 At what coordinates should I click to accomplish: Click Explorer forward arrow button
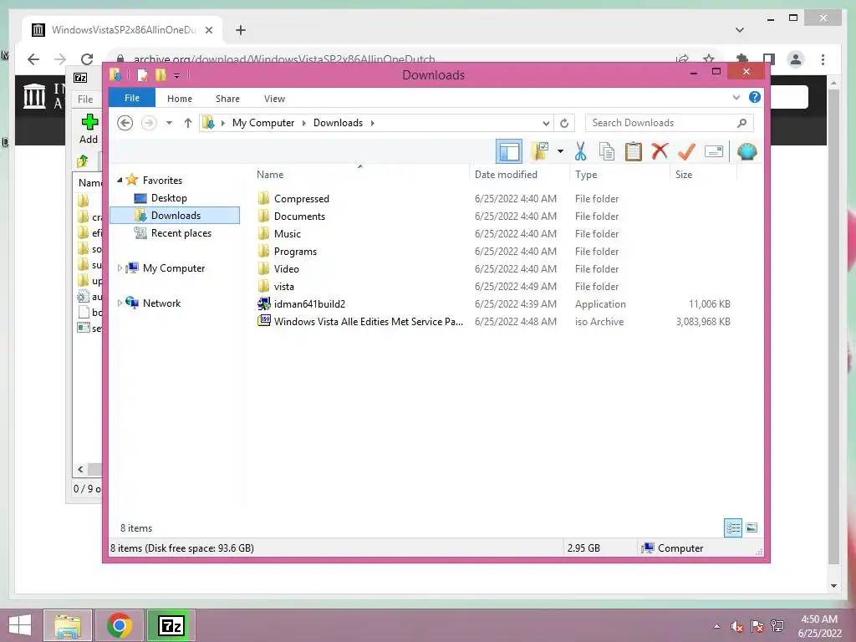coord(149,123)
